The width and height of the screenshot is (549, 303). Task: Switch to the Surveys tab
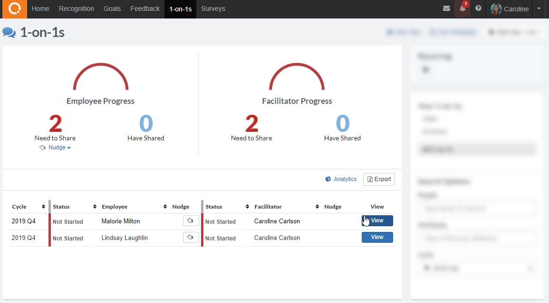(x=213, y=9)
